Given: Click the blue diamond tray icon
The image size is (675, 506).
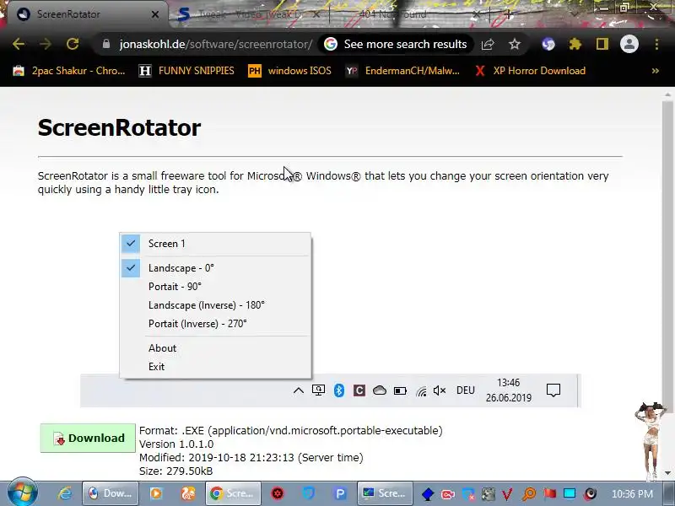Looking at the screenshot, I should point(428,494).
